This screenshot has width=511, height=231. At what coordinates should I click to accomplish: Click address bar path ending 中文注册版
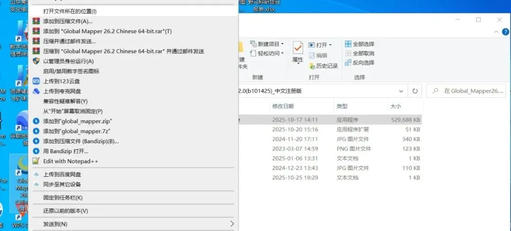click(x=271, y=91)
